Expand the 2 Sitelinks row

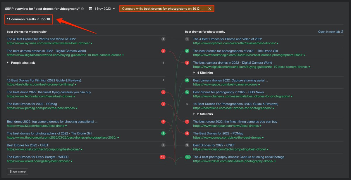coord(203,114)
